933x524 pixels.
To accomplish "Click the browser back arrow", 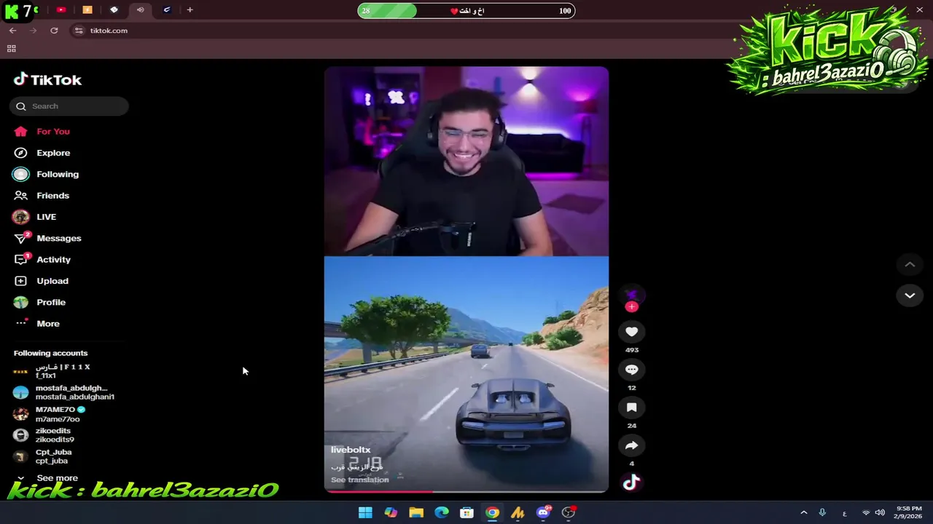I will (x=12, y=31).
